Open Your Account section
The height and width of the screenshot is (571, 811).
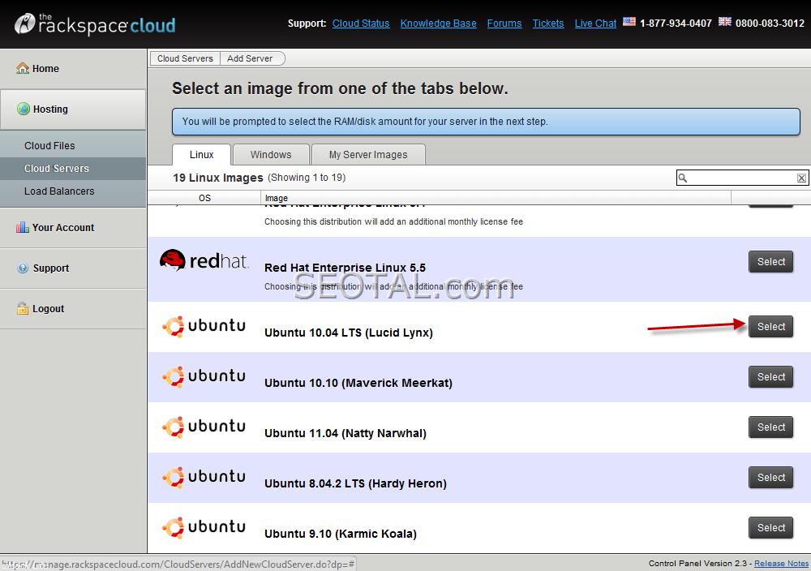click(x=73, y=228)
